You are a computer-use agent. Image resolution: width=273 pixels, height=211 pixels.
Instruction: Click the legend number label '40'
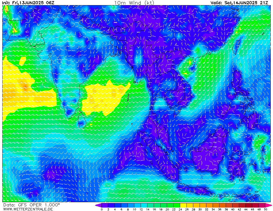(233, 209)
